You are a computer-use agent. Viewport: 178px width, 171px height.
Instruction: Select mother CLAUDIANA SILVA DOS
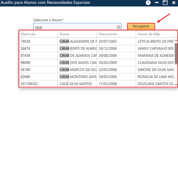(x=156, y=63)
